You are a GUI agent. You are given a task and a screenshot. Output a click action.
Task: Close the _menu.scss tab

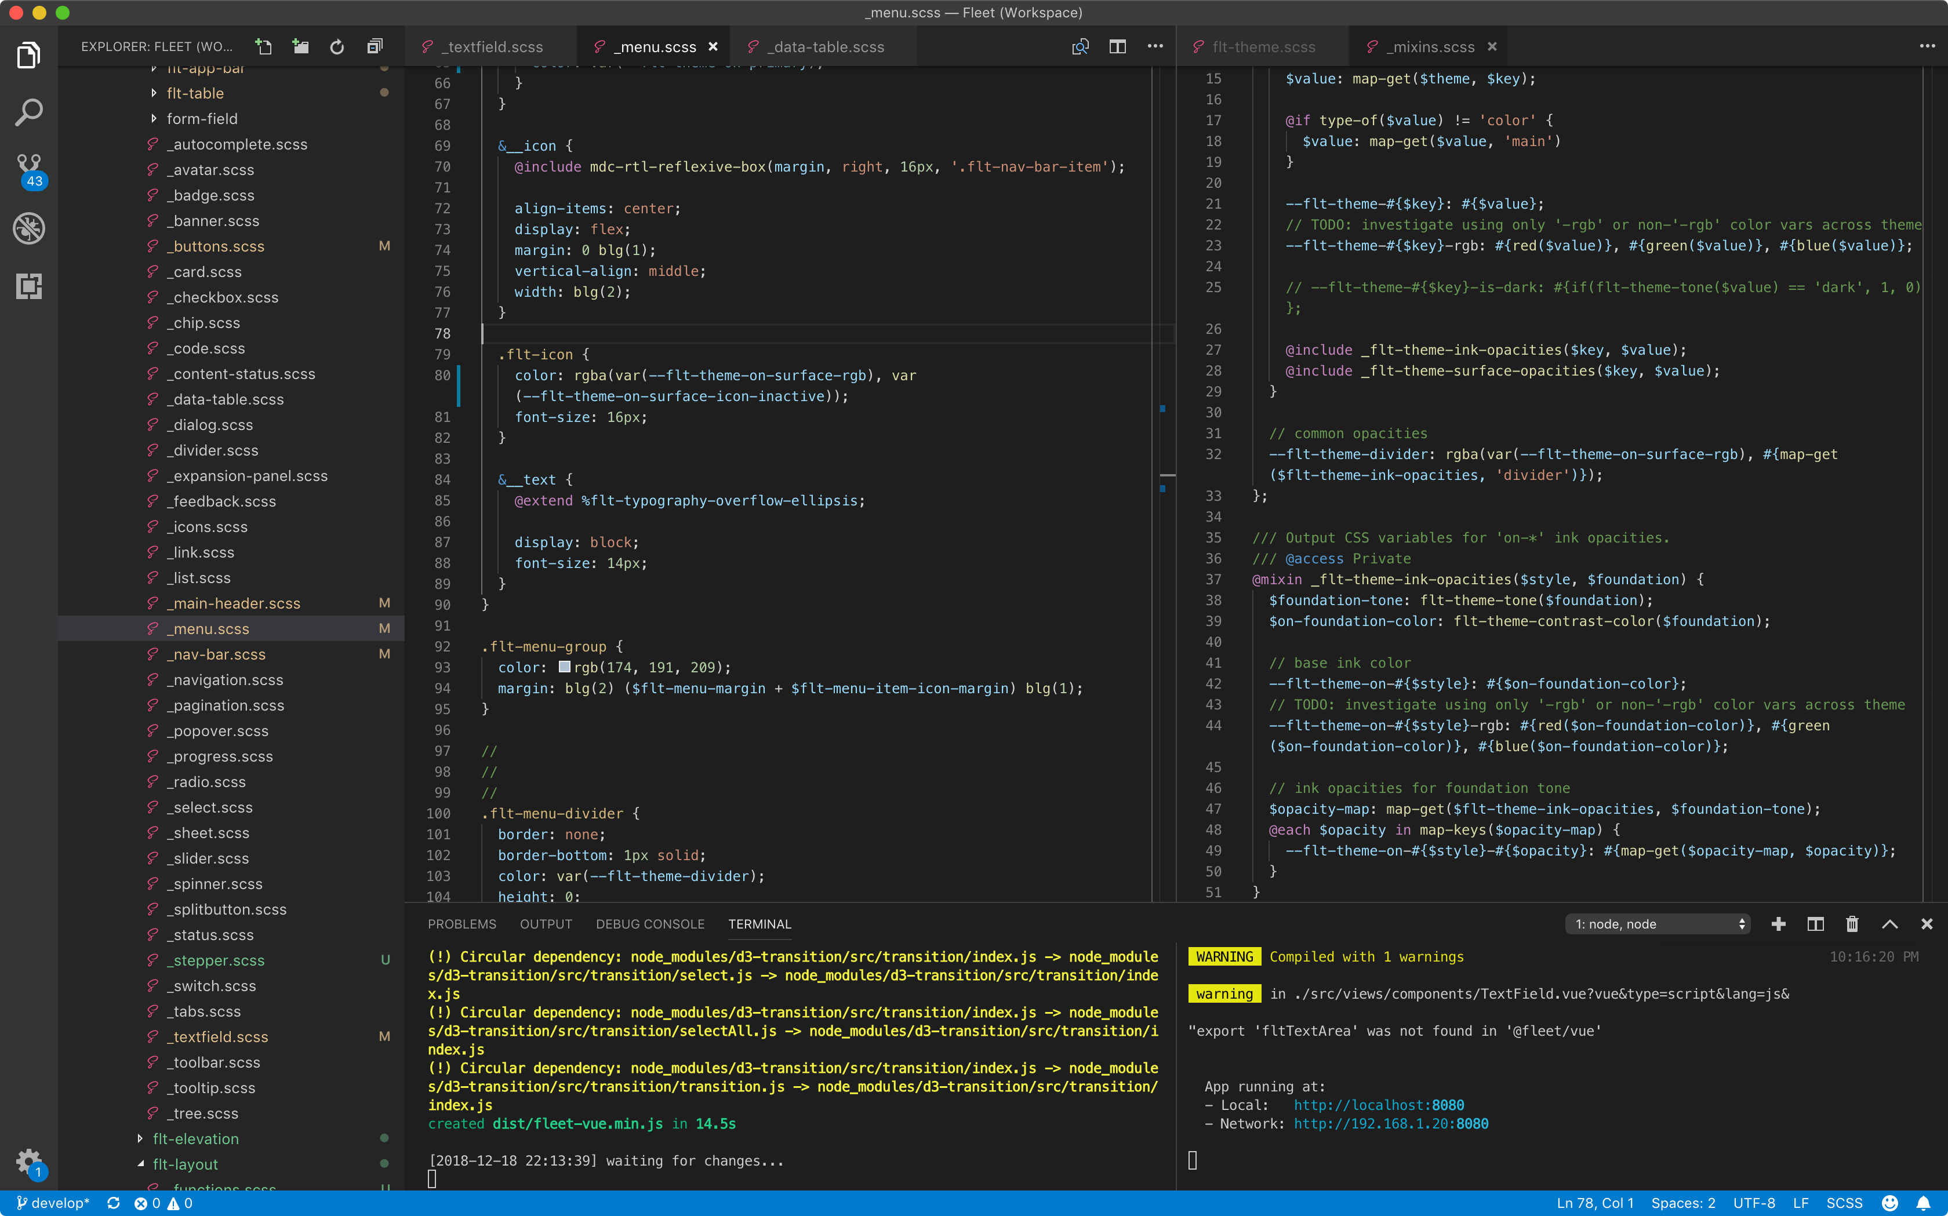click(x=713, y=46)
